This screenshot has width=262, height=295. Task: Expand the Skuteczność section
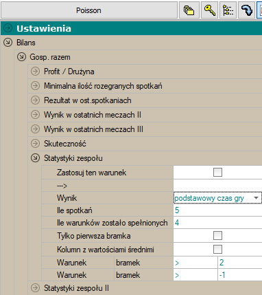35,144
